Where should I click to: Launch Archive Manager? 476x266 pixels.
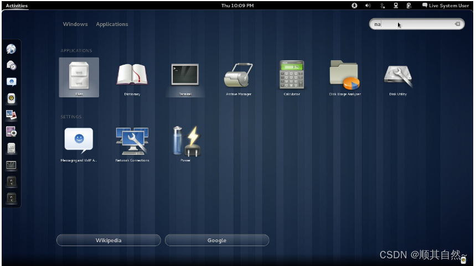pyautogui.click(x=239, y=76)
